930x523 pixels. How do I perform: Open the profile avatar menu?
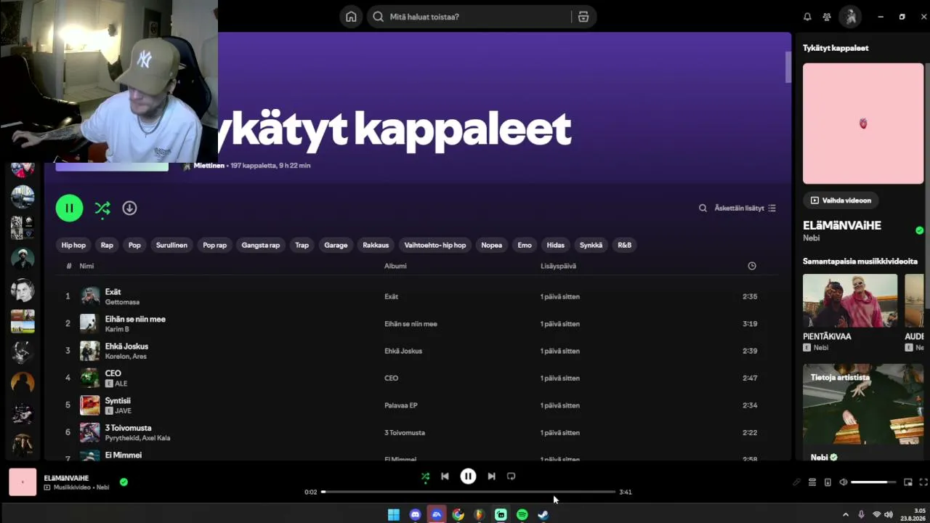coord(850,17)
